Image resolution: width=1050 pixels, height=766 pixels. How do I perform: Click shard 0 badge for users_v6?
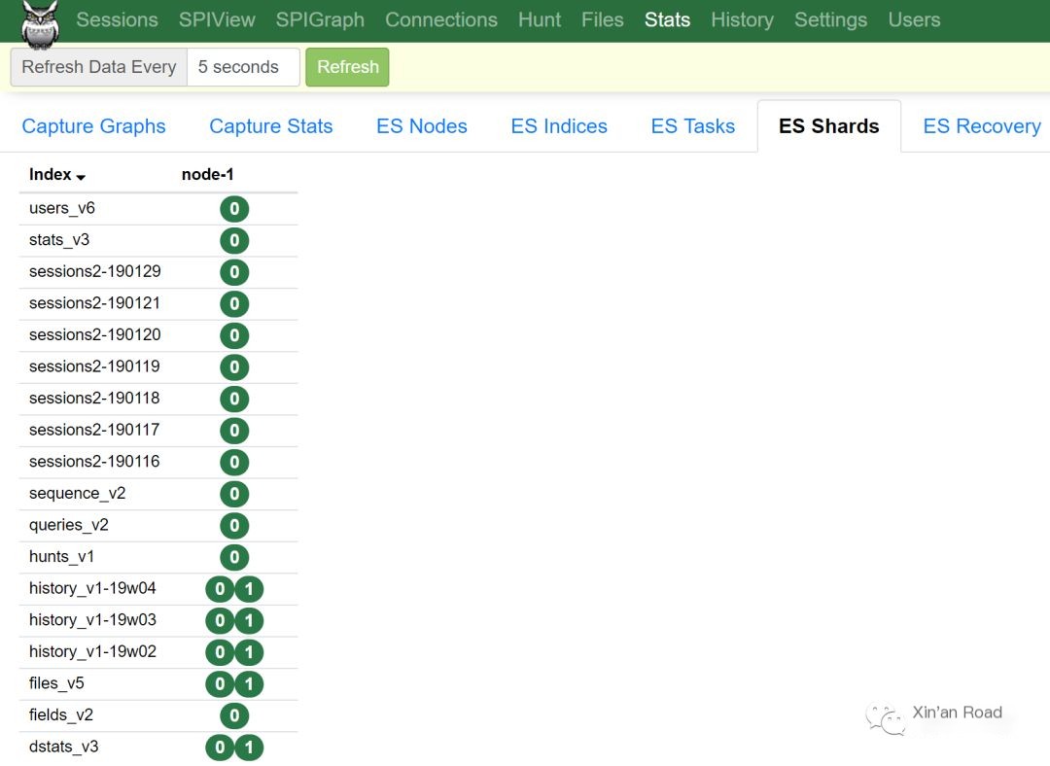tap(234, 209)
